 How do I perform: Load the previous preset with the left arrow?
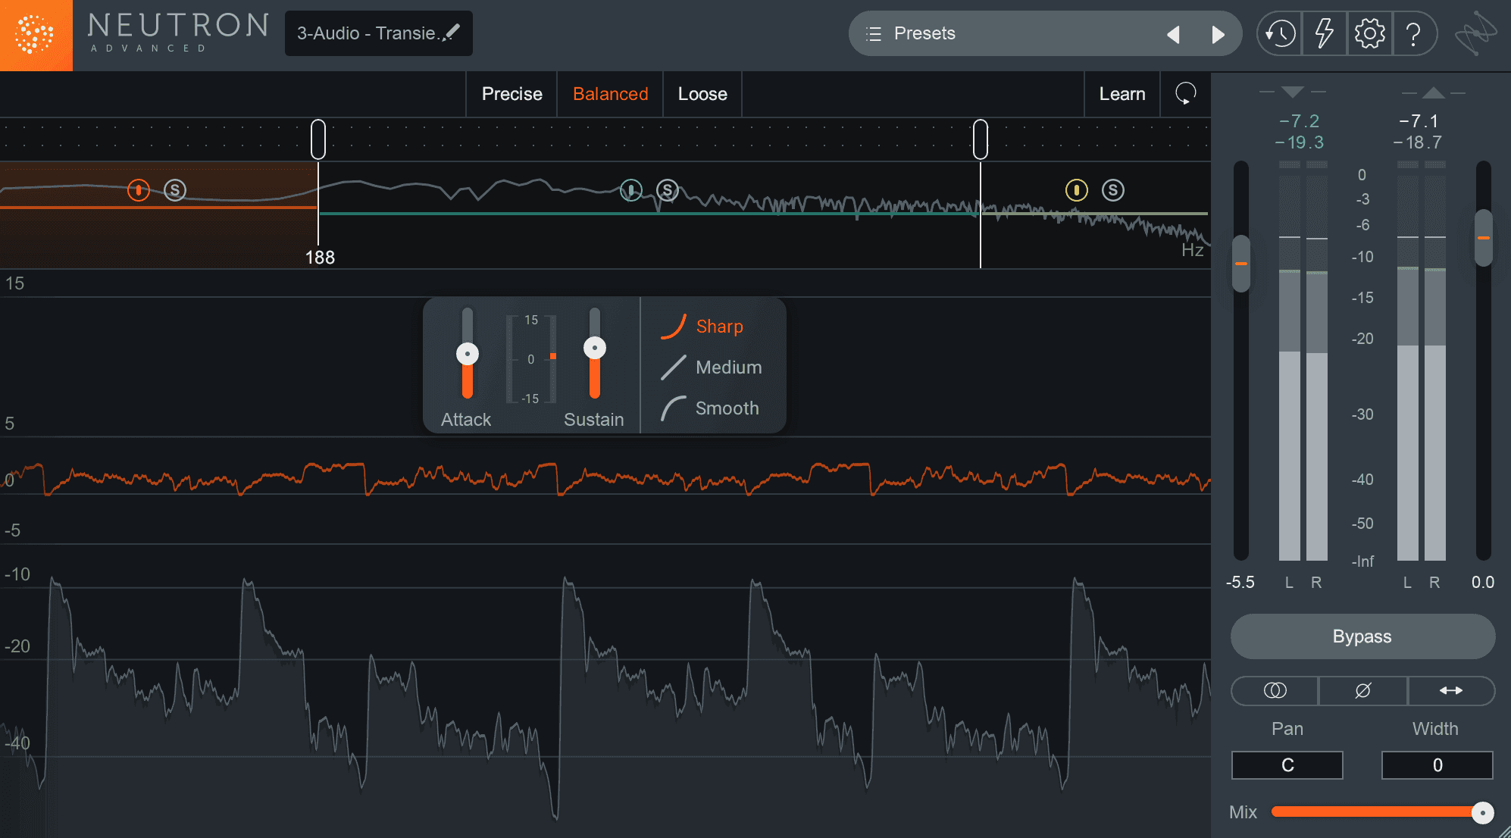pyautogui.click(x=1173, y=34)
